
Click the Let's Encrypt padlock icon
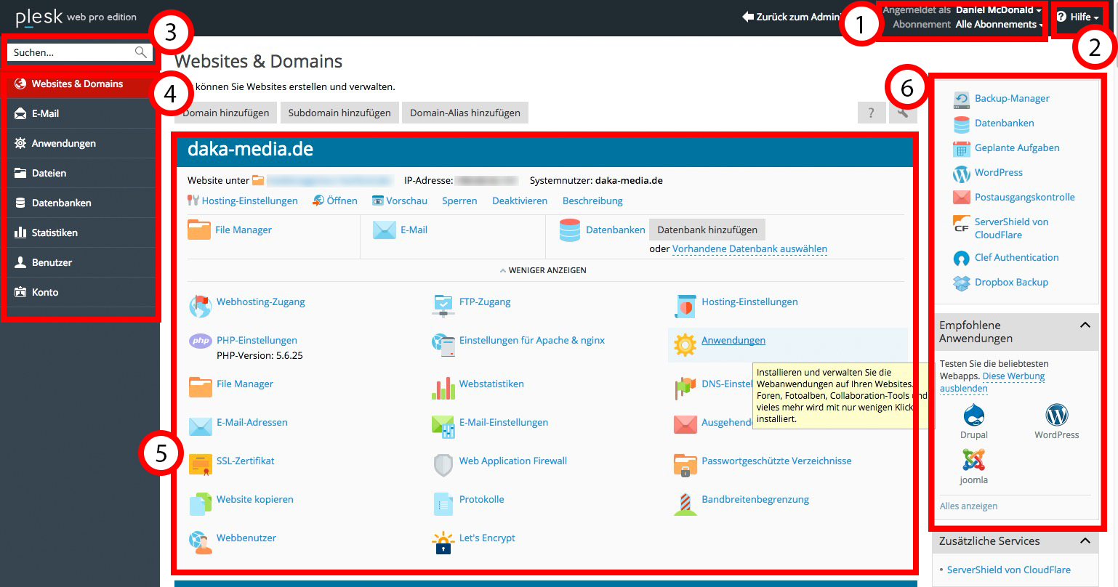click(x=443, y=542)
